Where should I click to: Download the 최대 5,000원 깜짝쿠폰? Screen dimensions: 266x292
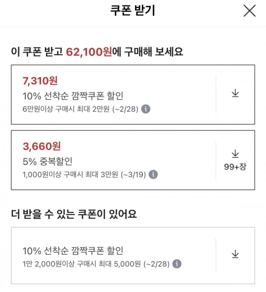(x=235, y=254)
